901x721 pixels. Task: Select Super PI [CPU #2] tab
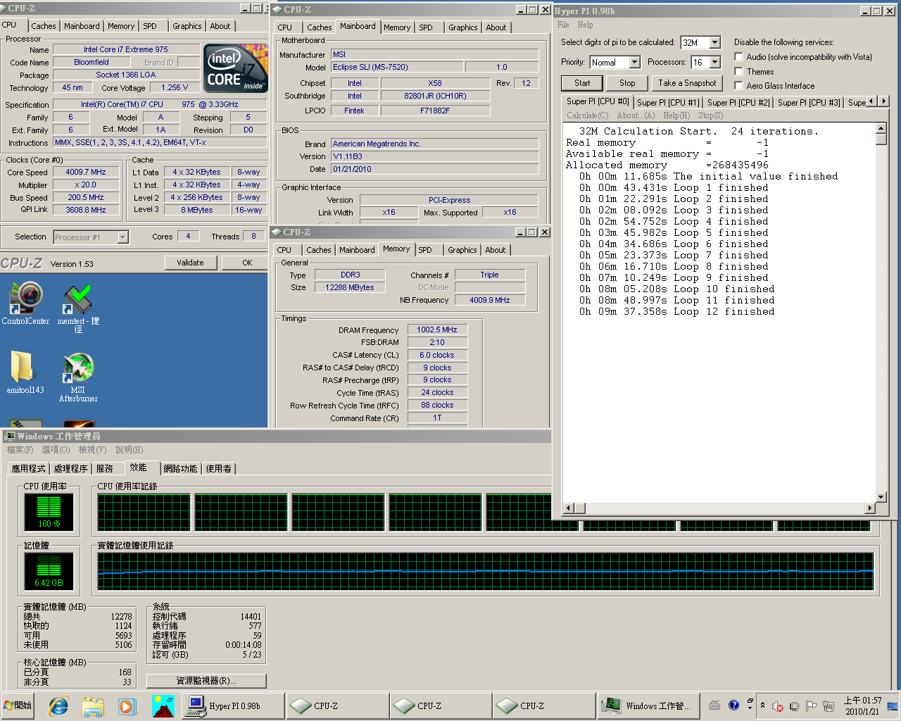point(738,102)
